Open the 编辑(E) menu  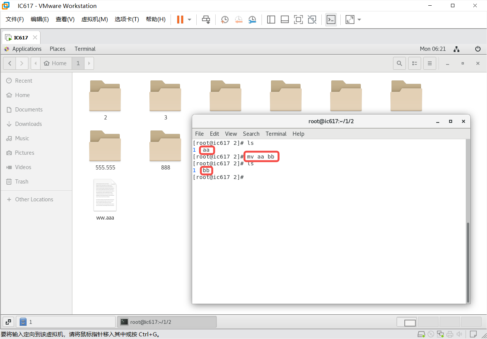click(x=40, y=19)
